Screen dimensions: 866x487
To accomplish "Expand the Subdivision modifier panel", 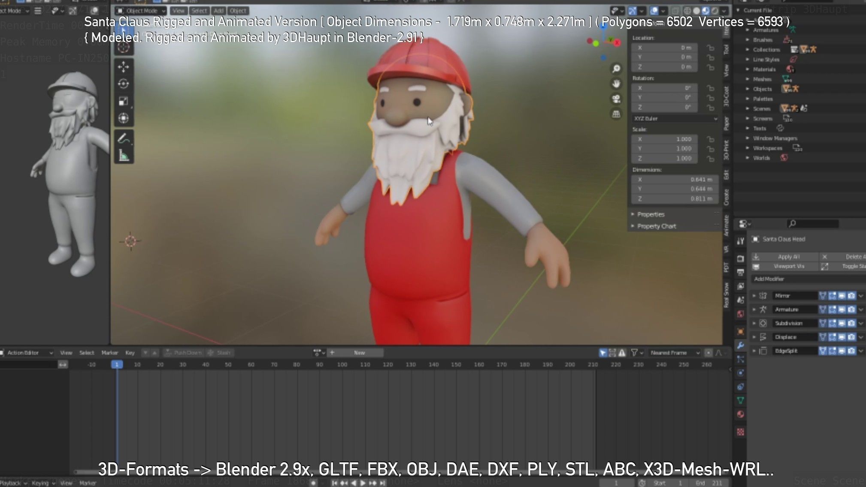I will (x=754, y=323).
